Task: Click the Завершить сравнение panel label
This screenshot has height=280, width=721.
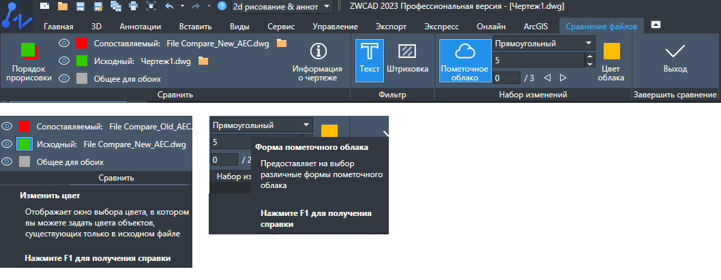Action: coord(675,95)
